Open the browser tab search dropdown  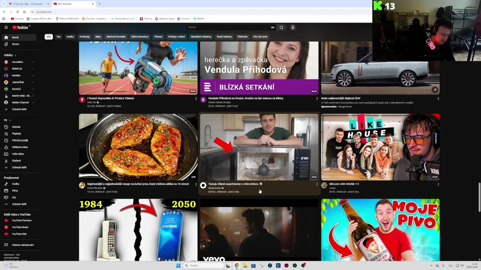pyautogui.click(x=3, y=4)
